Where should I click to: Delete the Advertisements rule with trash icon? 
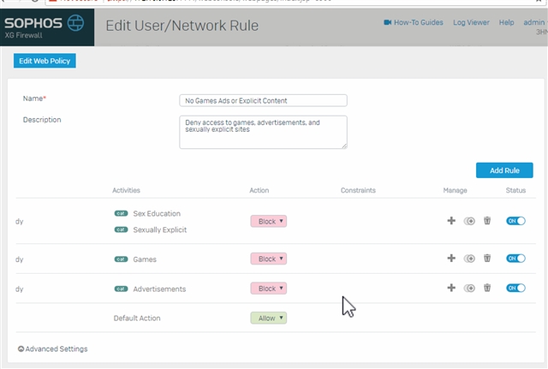(487, 288)
